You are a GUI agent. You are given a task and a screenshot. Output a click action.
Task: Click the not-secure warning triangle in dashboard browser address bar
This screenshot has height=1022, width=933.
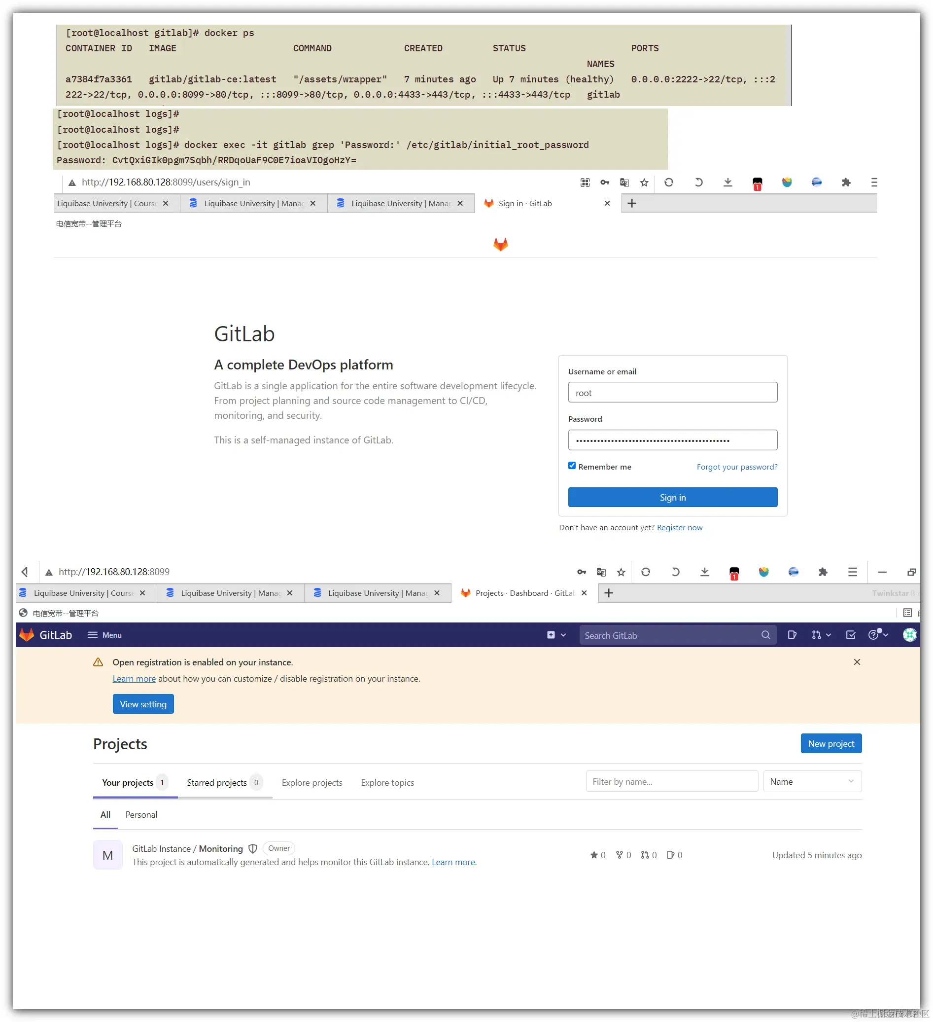coord(49,572)
